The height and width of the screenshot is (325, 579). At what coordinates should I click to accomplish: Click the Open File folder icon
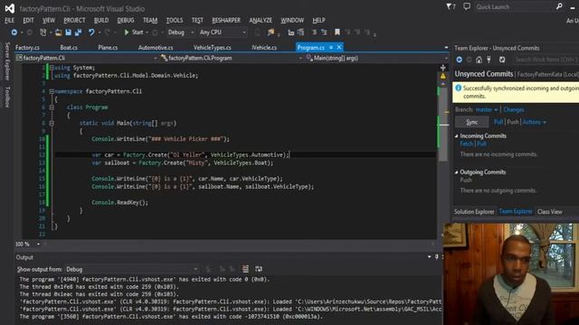(58, 32)
